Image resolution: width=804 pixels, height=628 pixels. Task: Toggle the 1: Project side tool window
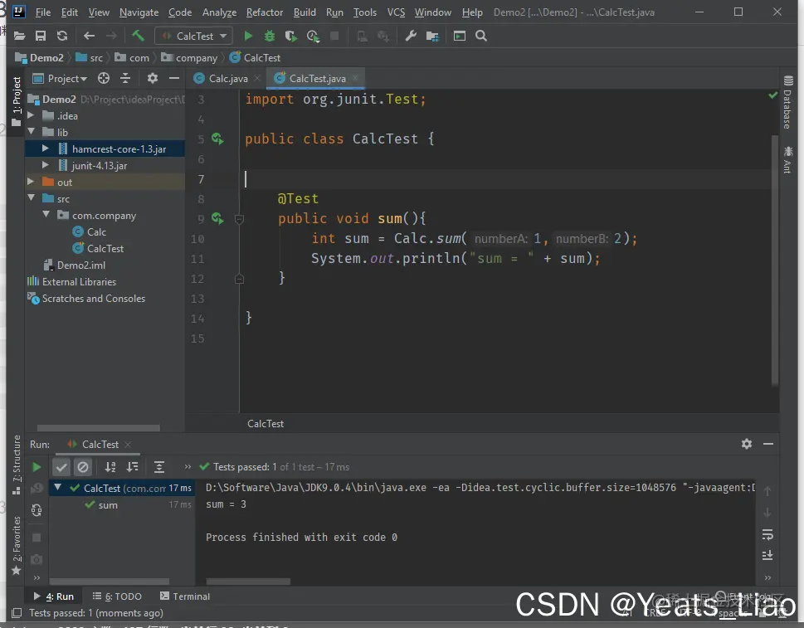(17, 101)
